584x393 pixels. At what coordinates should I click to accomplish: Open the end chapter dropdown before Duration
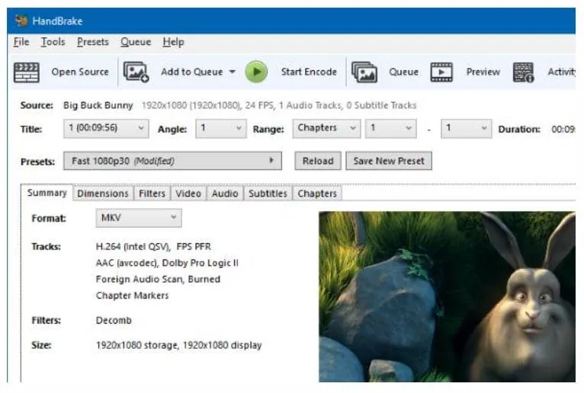point(466,129)
